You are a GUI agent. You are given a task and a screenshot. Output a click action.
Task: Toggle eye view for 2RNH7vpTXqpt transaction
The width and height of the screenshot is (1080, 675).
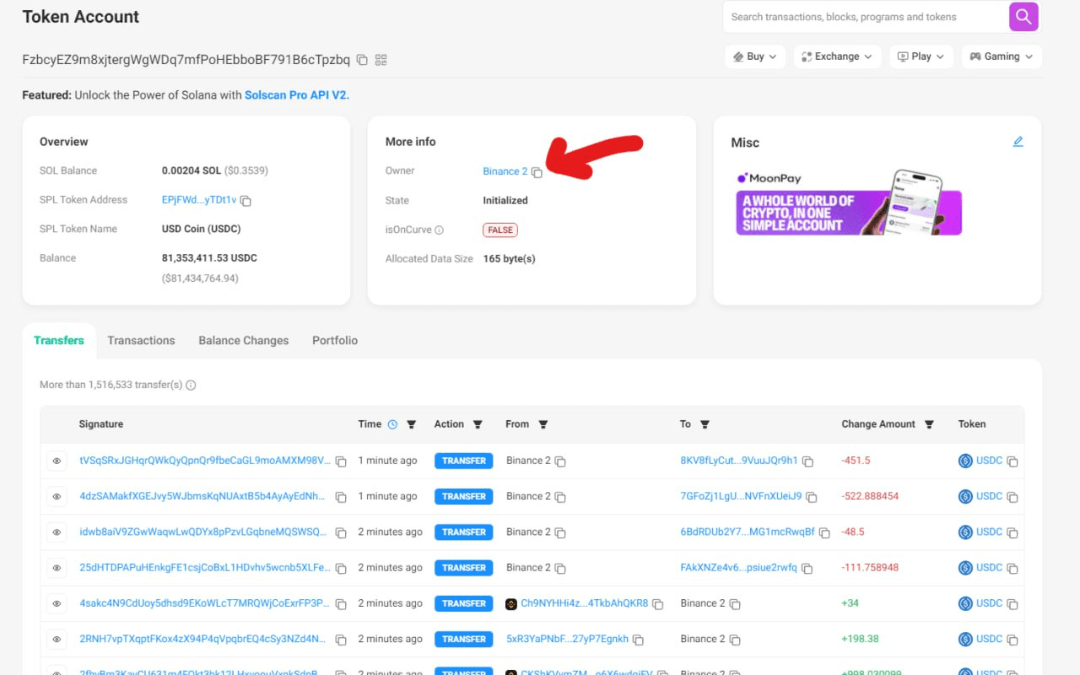(x=57, y=640)
